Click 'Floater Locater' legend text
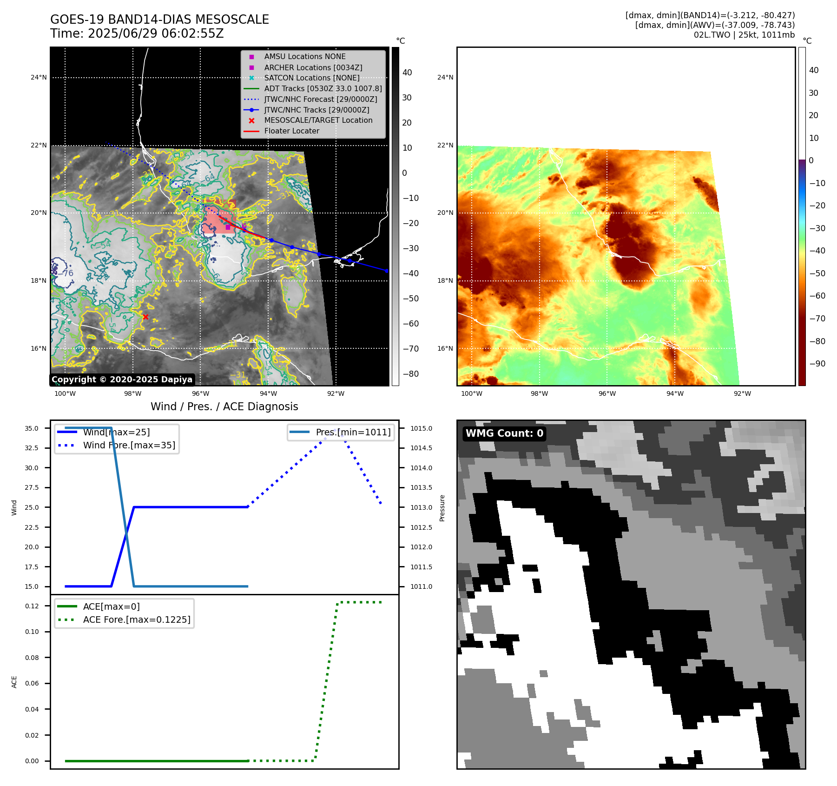This screenshot has width=837, height=786. [x=292, y=131]
